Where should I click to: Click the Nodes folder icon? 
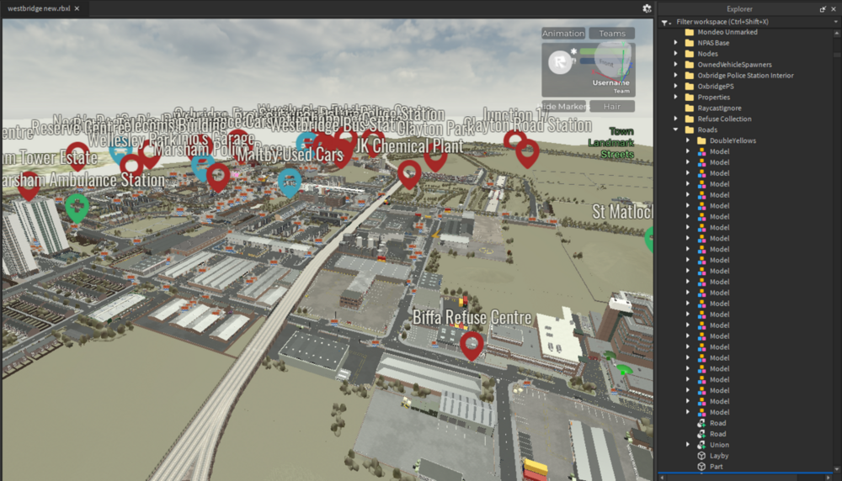[x=690, y=54]
